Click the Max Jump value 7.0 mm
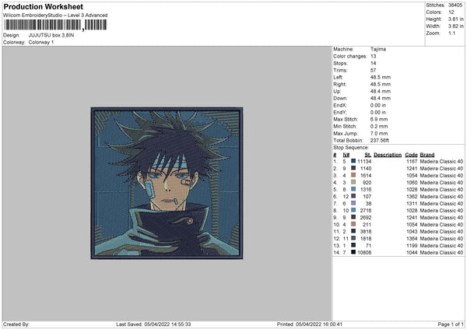Screen dimensions: 467x330 coord(379,133)
